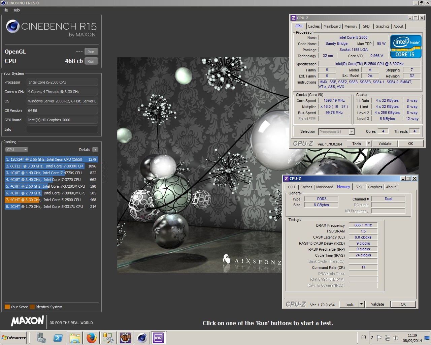Switch to Mainboard tab in lower CPU-Z
Screen dimensions: 431x345
point(325,187)
